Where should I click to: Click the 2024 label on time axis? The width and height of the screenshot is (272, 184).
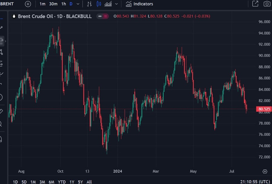(x=118, y=171)
